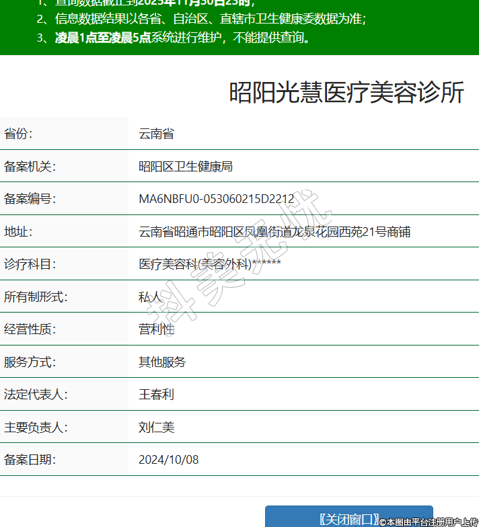
Task: Select the address text in 地址 row
Action: [x=274, y=232]
